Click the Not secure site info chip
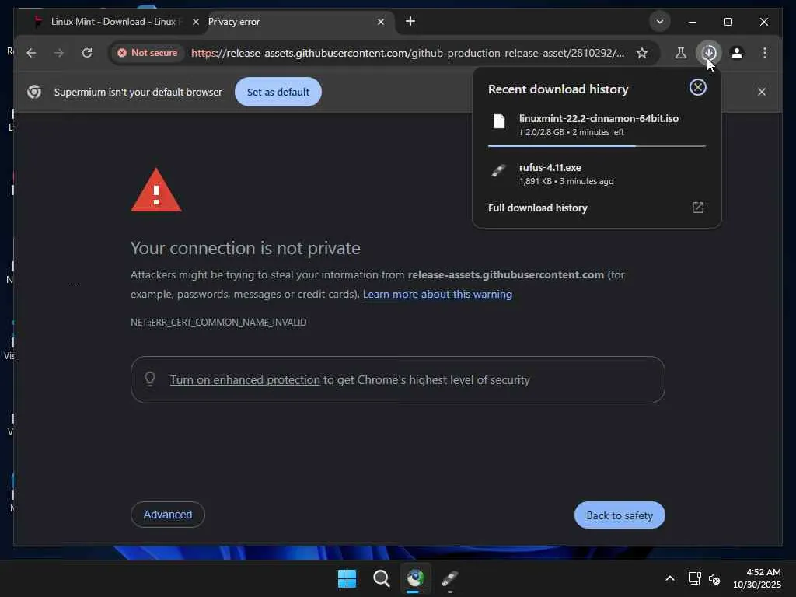Screen dimensions: 796x597 pyautogui.click(x=148, y=53)
